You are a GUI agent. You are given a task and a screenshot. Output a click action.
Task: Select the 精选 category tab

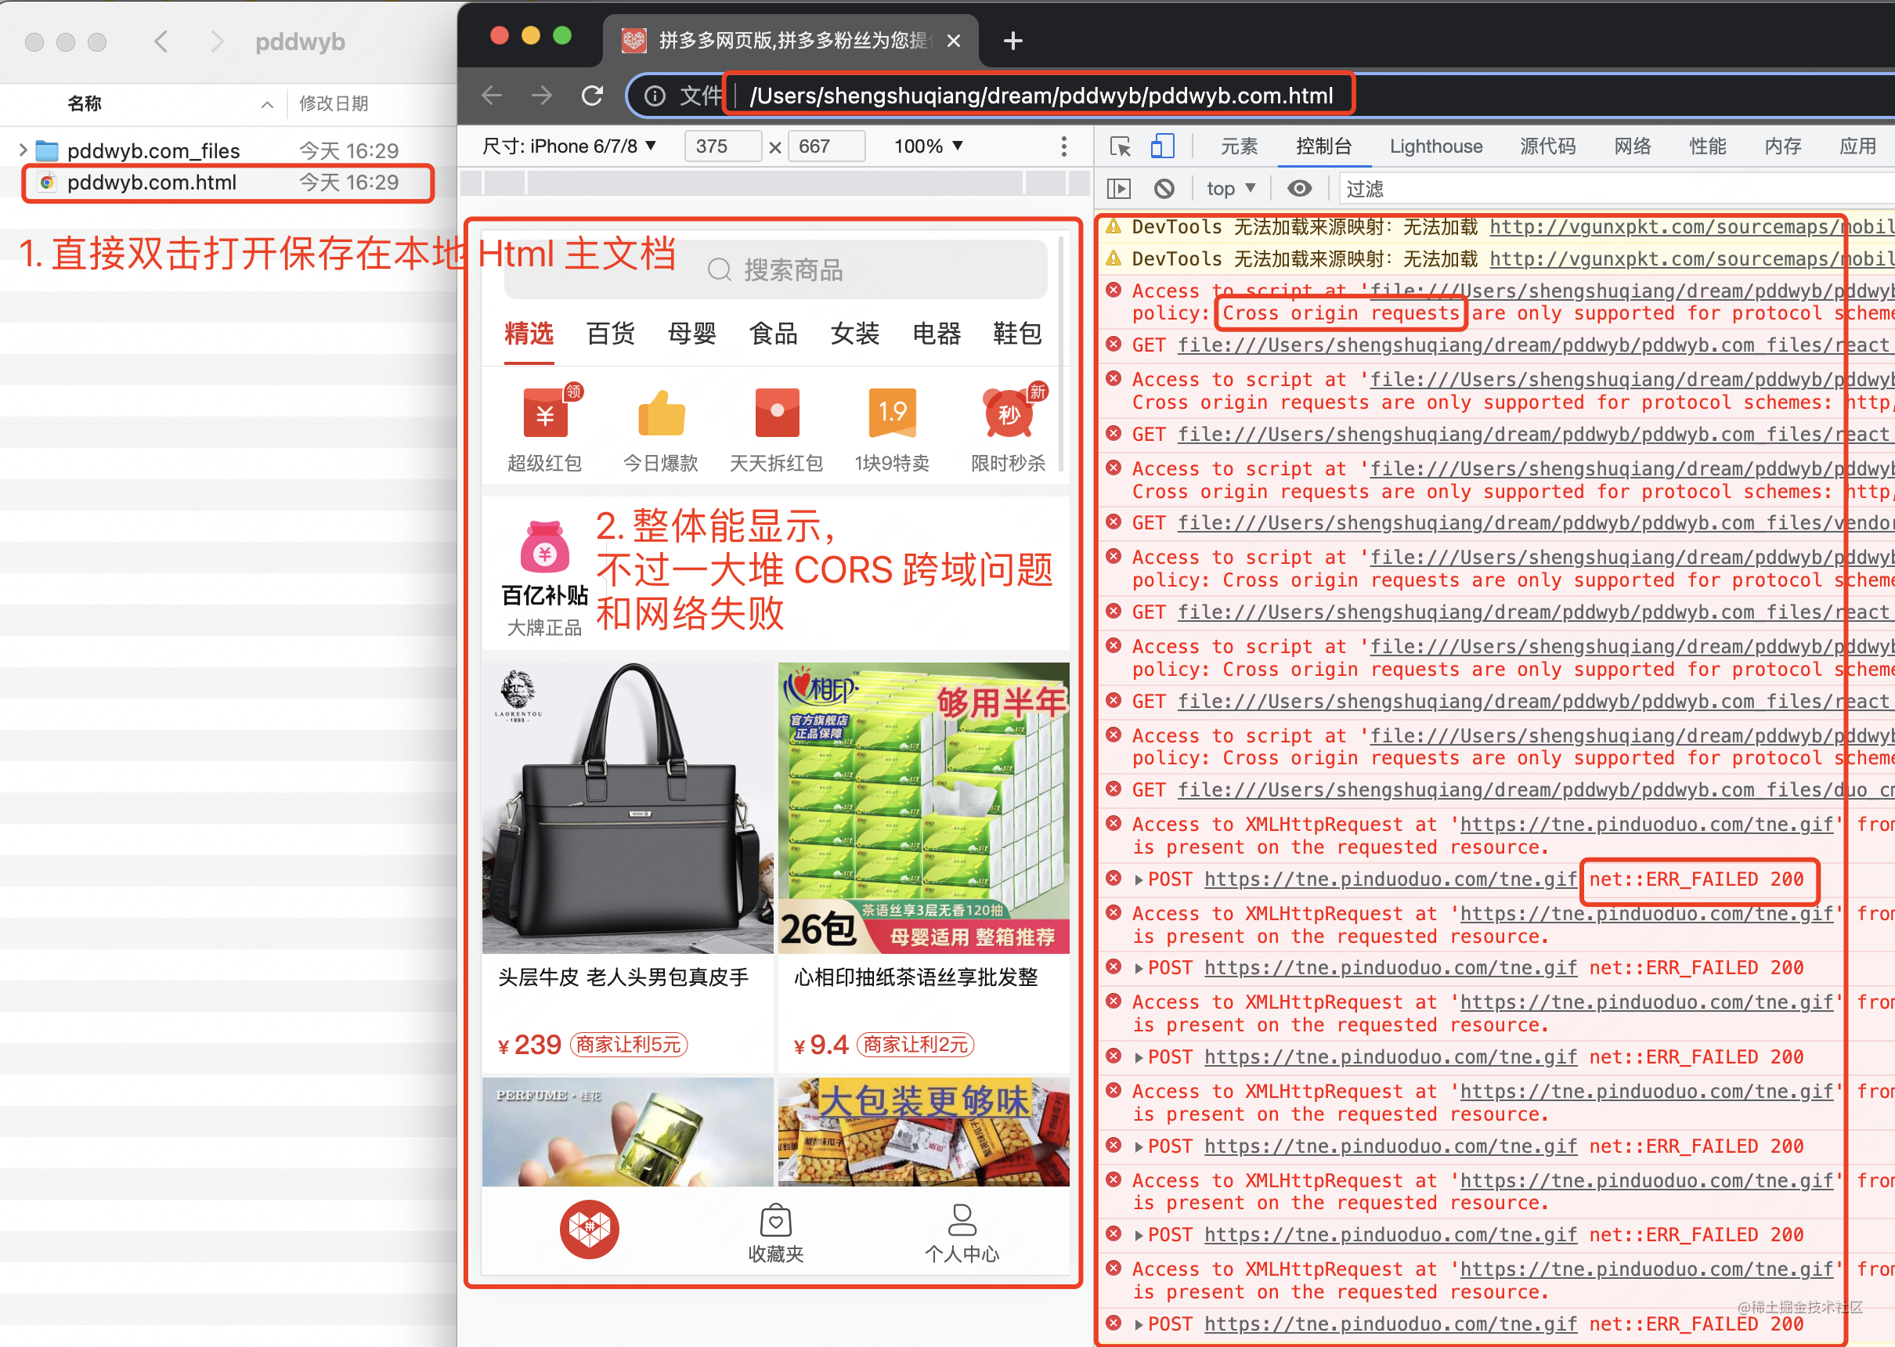529,334
